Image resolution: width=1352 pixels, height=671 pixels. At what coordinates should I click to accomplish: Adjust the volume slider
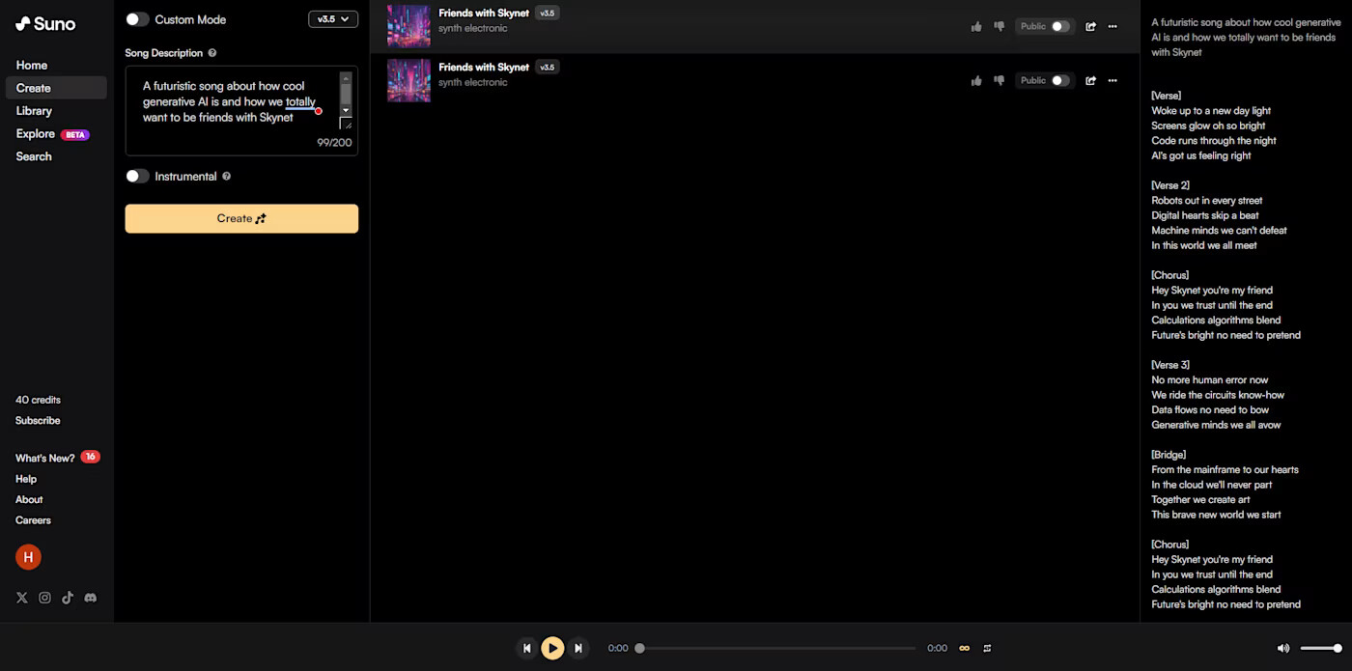click(1321, 649)
